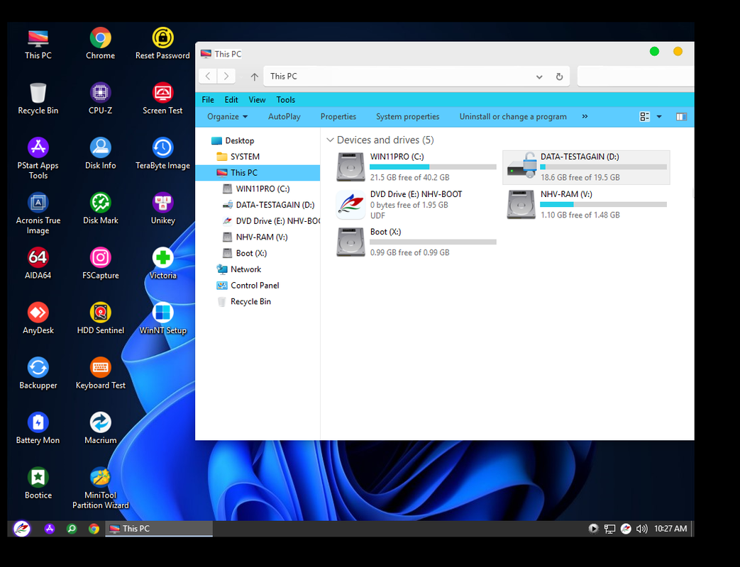This screenshot has height=567, width=740.
Task: Select the NHV-RAM (V:) drive tile
Action: tap(586, 205)
